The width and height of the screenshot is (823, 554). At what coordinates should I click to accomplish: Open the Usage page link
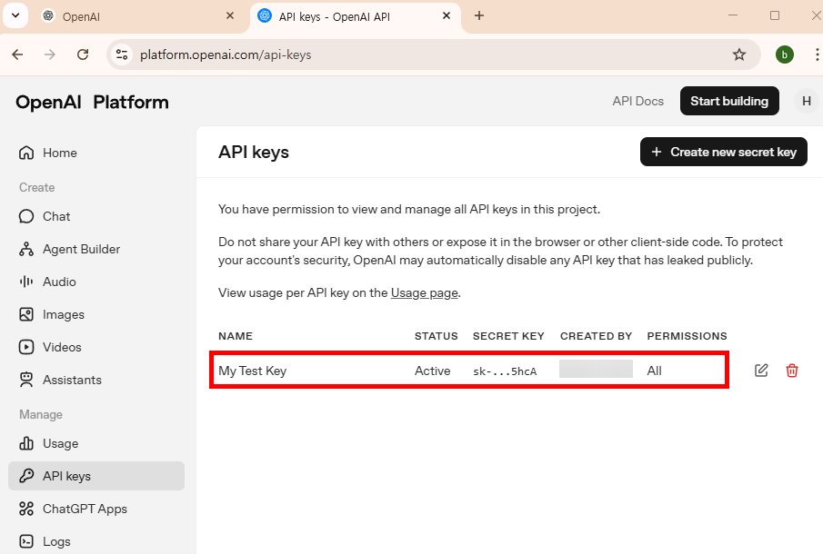[425, 293]
